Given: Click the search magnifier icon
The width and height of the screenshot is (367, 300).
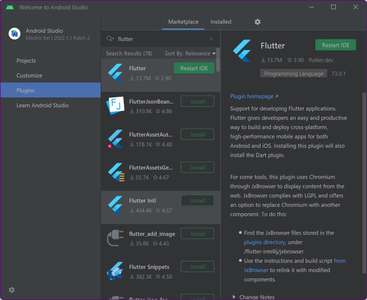Looking at the screenshot, I should click(x=110, y=39).
